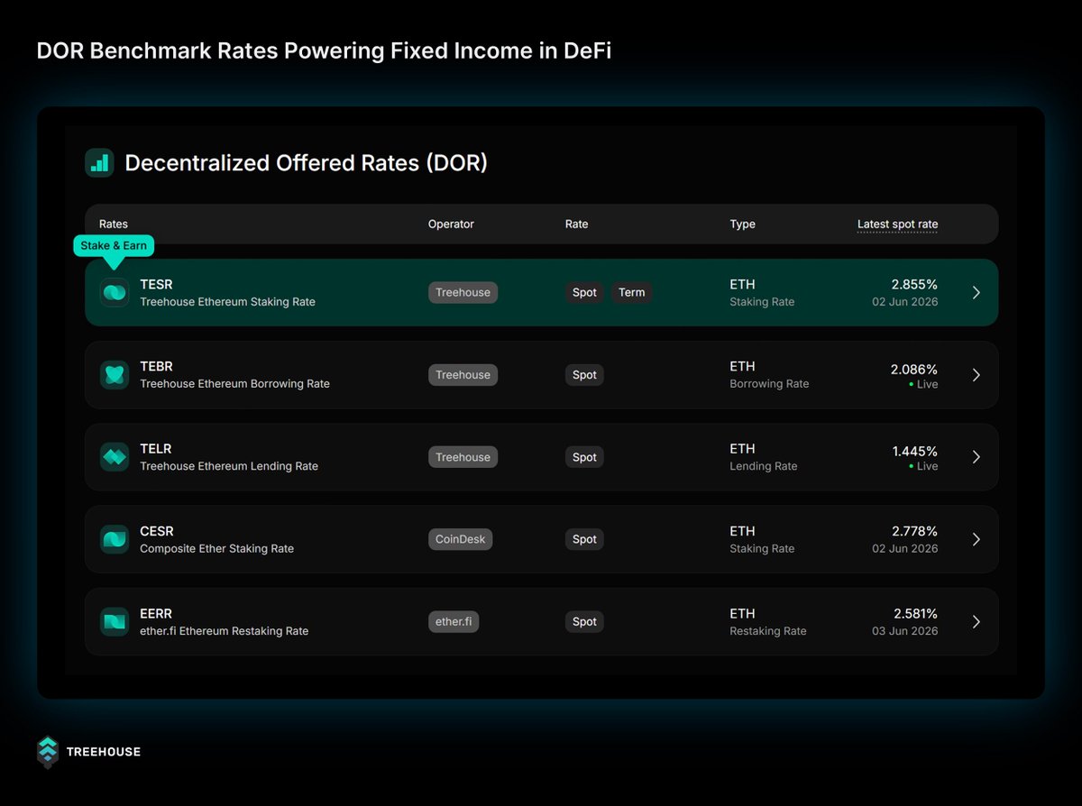
Task: Click the Stake & Earn badge
Action: (x=114, y=245)
